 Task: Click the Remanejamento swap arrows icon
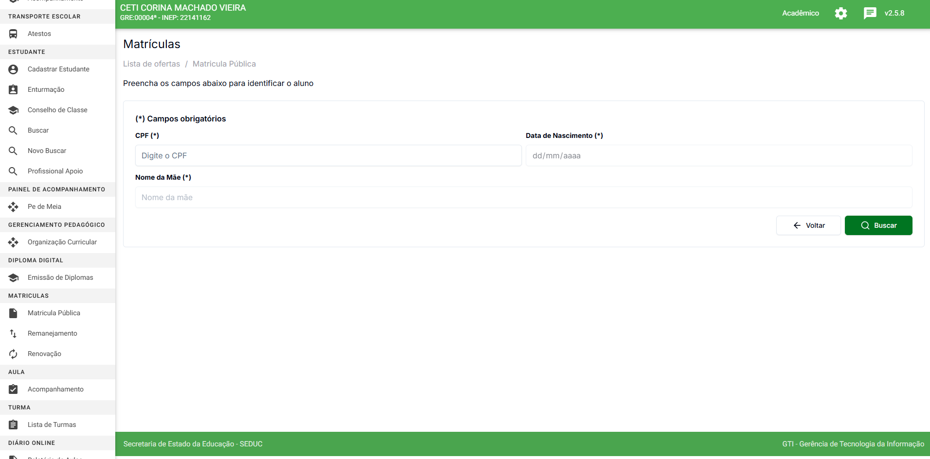pos(13,334)
